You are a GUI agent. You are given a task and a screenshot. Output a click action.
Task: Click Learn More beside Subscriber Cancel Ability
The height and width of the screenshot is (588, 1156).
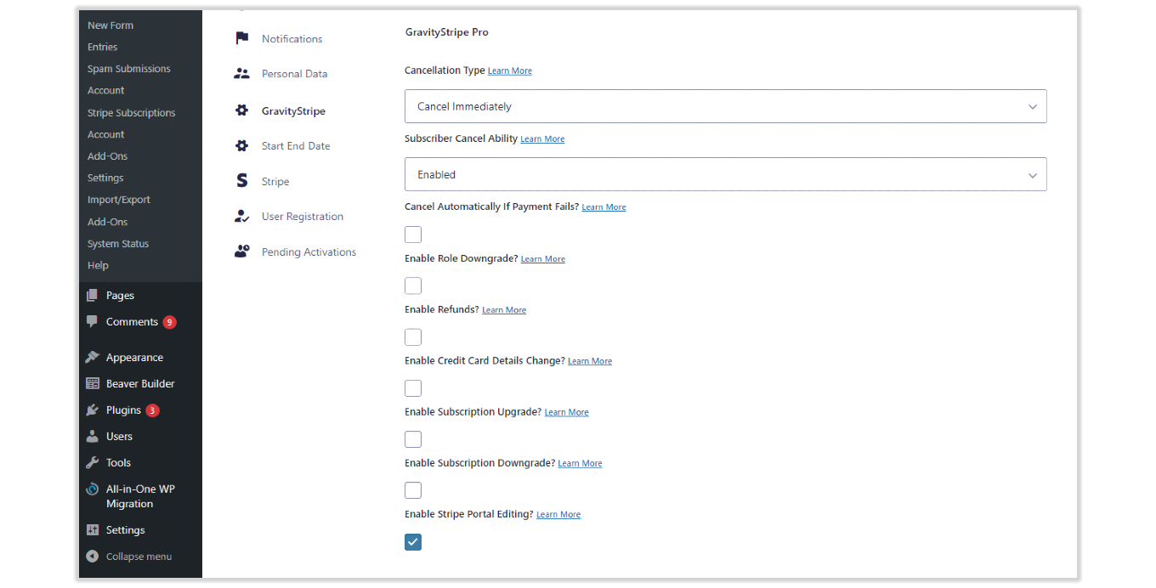542,139
